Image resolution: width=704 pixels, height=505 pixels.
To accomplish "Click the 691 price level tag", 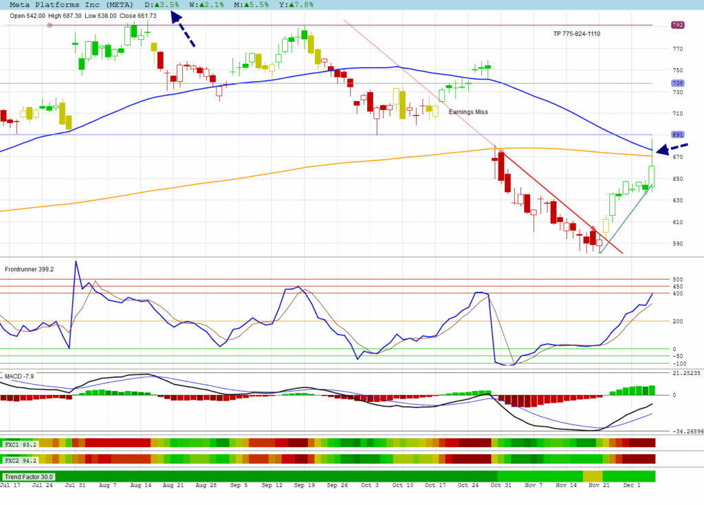I will pyautogui.click(x=676, y=135).
